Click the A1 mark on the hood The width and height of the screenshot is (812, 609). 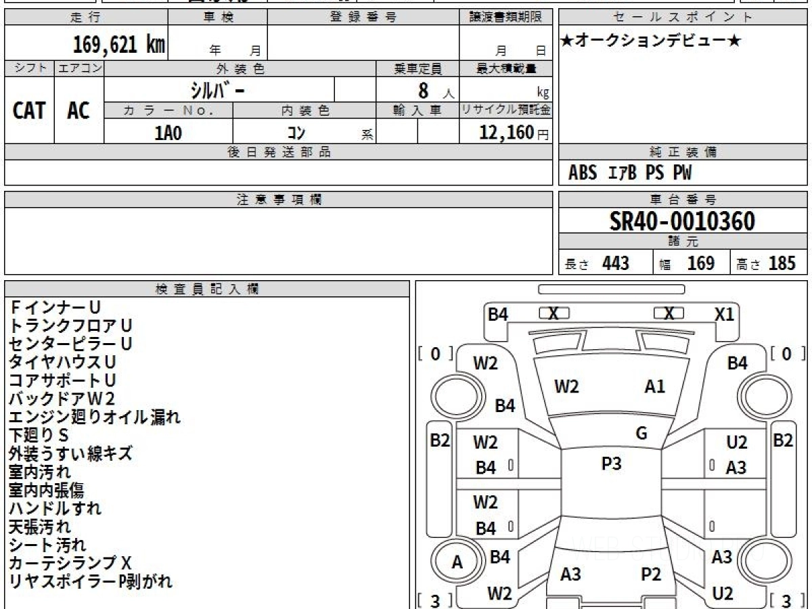pyautogui.click(x=654, y=387)
